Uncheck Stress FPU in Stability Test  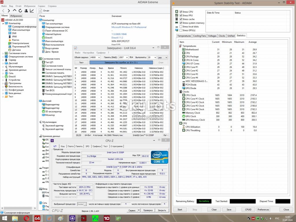pyautogui.click(x=181, y=16)
